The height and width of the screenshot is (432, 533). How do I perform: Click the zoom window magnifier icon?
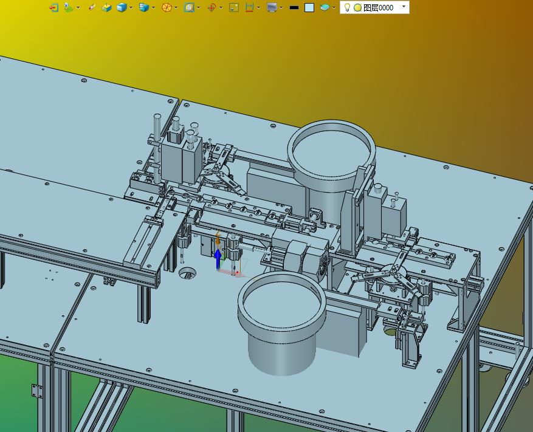(189, 7)
